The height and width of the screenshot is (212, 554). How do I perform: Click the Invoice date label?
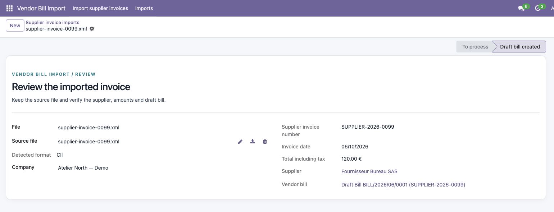point(296,147)
